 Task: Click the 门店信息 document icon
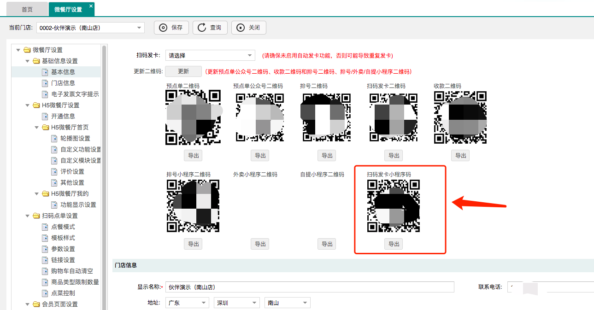coord(45,83)
